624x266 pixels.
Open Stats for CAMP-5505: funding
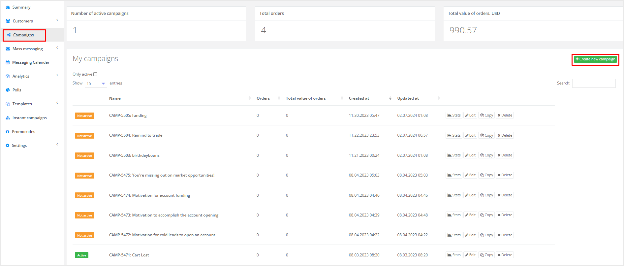[454, 116]
